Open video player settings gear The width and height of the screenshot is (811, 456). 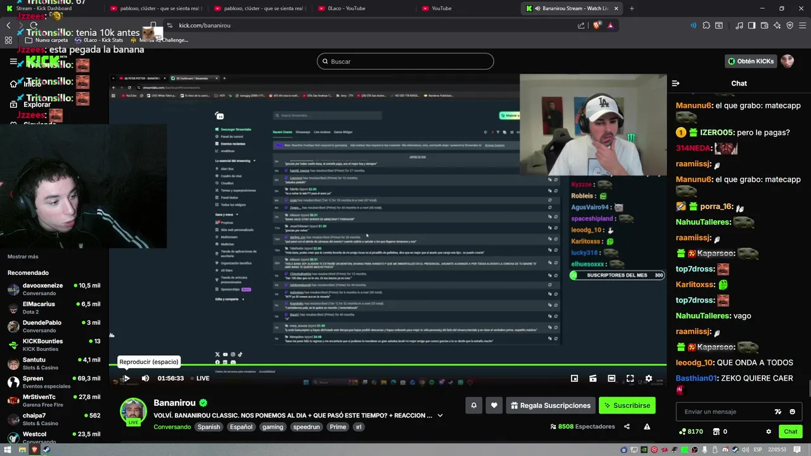pos(648,378)
